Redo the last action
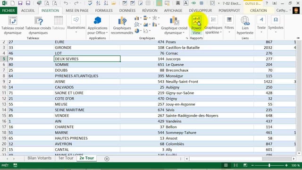 76,3
